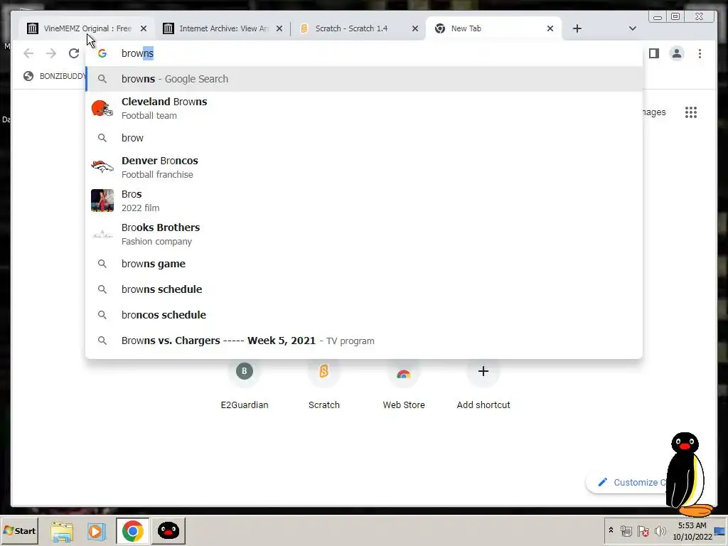The height and width of the screenshot is (546, 728).
Task: Select the New Tab tab
Action: click(492, 28)
